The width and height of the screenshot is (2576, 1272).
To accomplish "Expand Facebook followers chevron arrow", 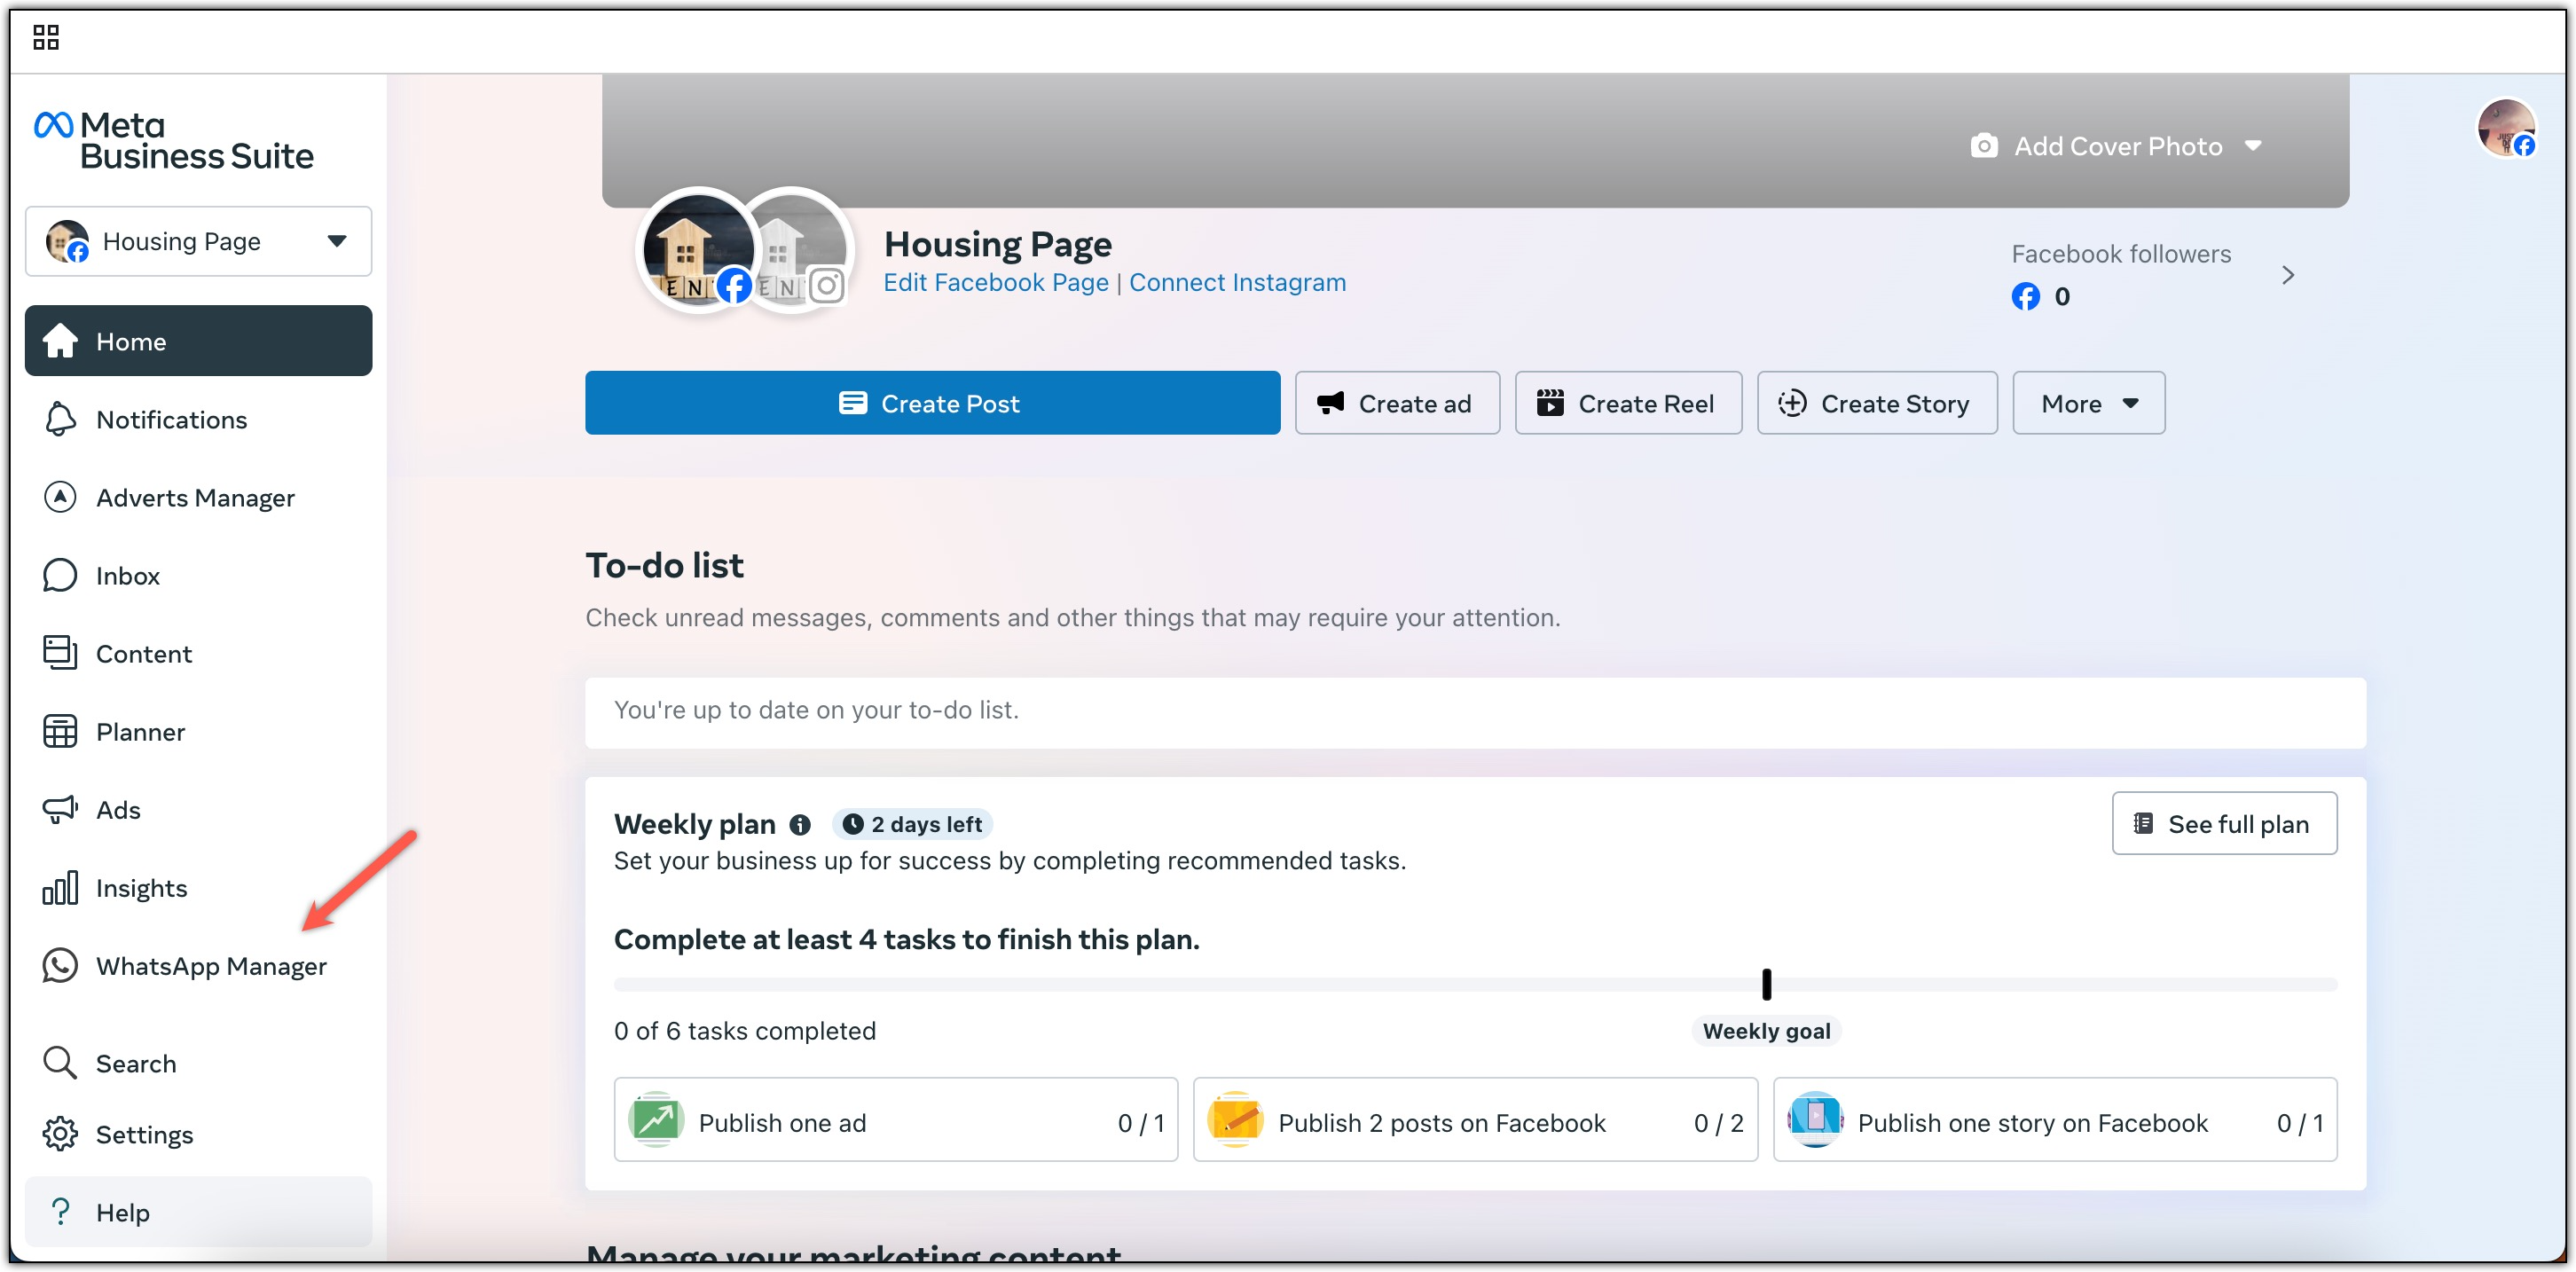I will [x=2288, y=275].
